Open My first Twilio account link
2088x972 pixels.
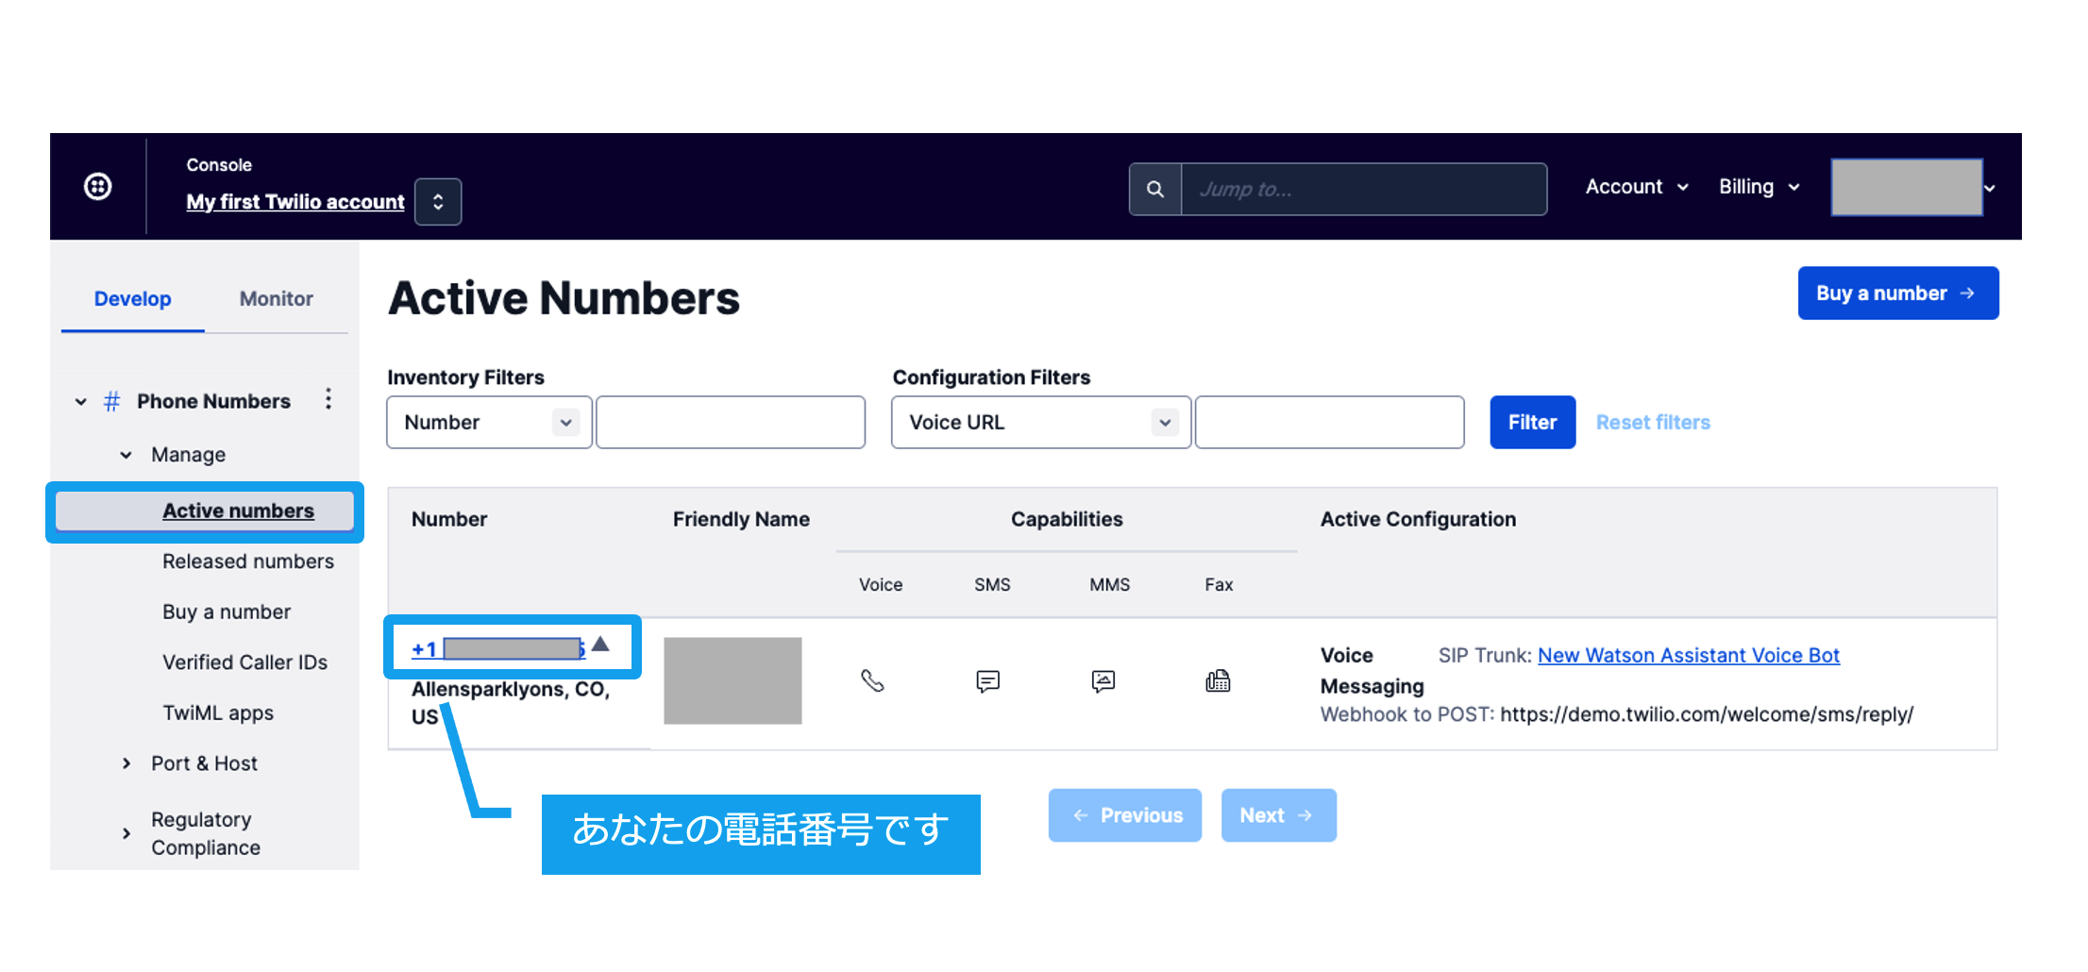tap(295, 202)
